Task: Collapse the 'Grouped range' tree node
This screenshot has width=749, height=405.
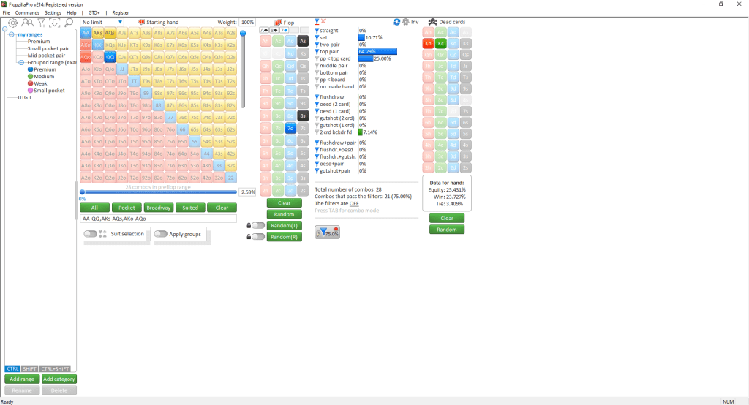Action: (x=20, y=63)
